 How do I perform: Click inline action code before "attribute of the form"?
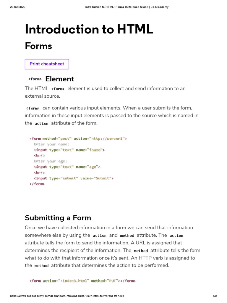41,123
